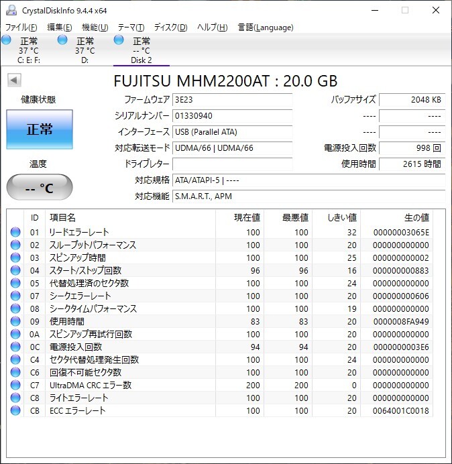Click the blue status orb for row 01 リードエラーレート
Image resolution: width=452 pixels, height=464 pixels.
(15, 233)
